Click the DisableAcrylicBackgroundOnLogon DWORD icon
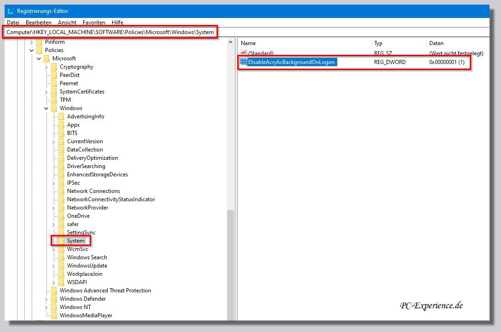 (x=244, y=62)
